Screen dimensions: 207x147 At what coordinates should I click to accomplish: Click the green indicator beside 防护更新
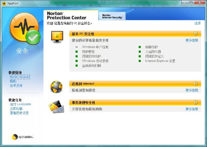click(77, 52)
